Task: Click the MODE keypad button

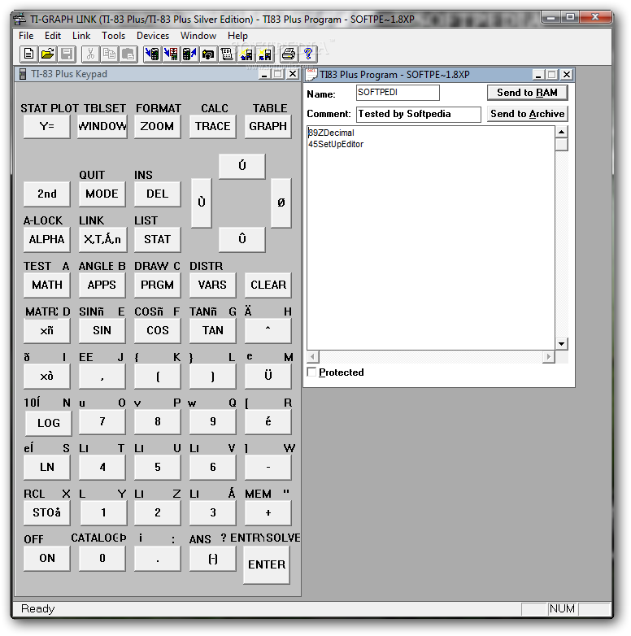Action: coord(102,194)
